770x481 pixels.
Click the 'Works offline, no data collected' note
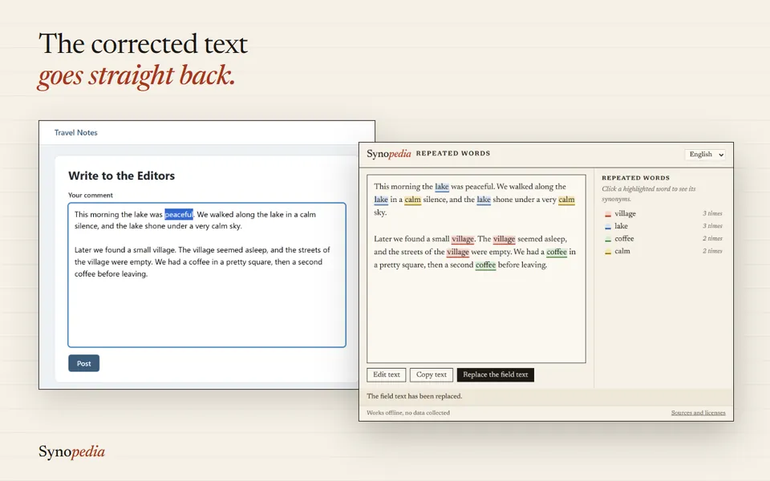tap(408, 413)
